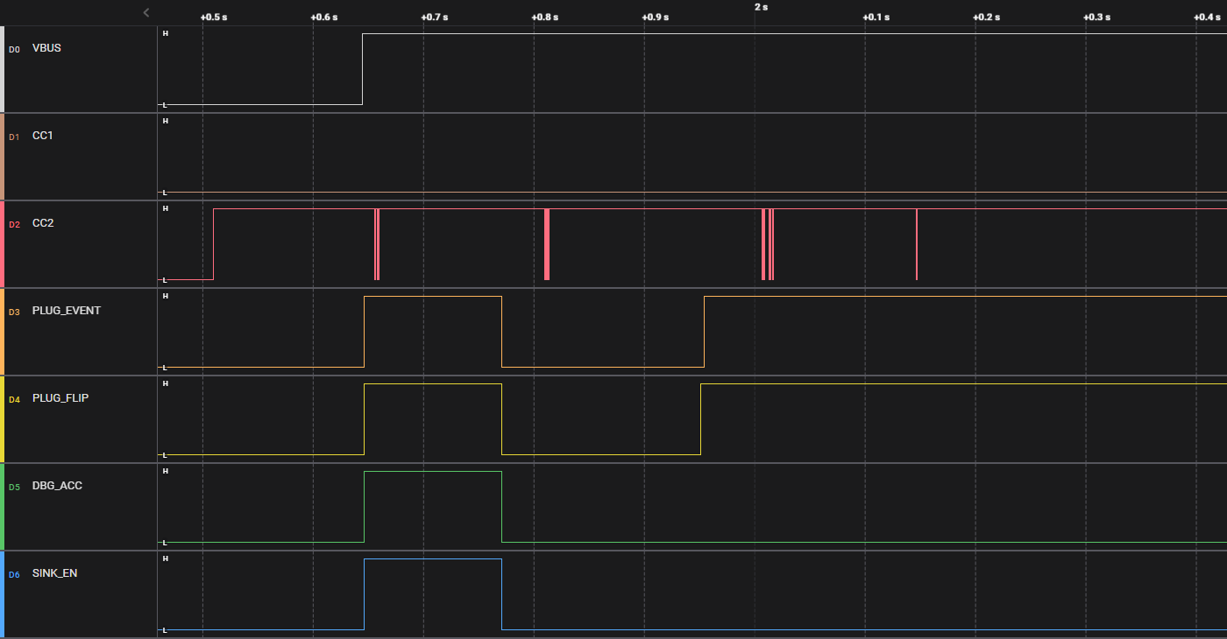Viewport: 1227px width, 639px height.
Task: Click the red color strip beside CC2
Action: coord(2,243)
